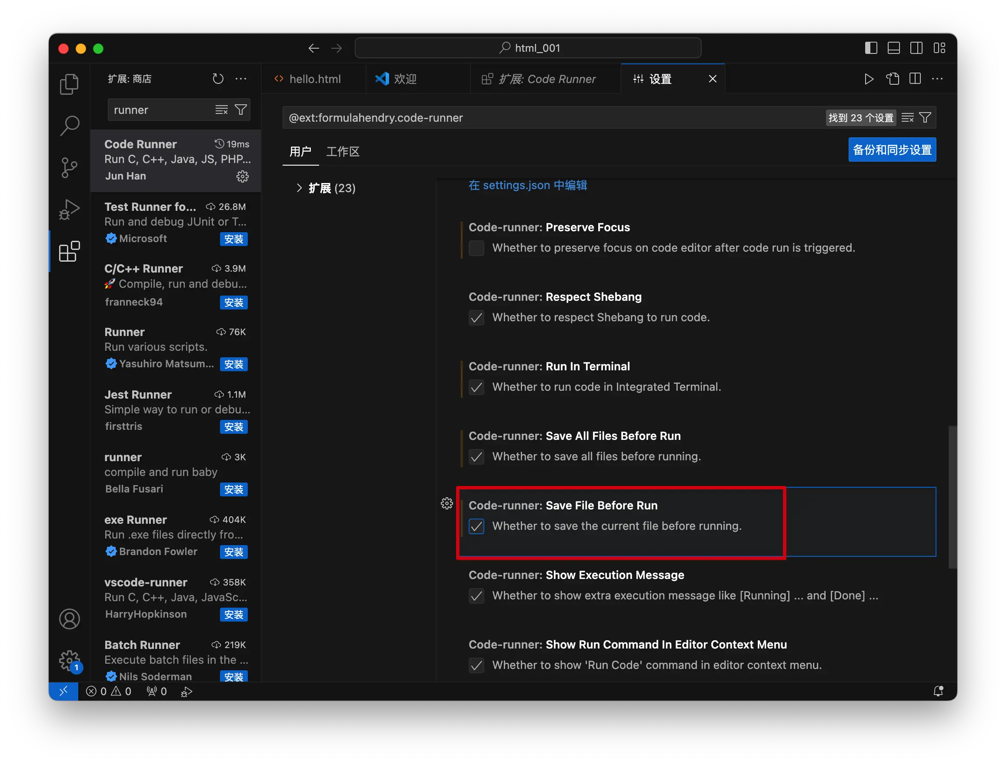This screenshot has width=1006, height=765.
Task: Open remote window indicator in status bar
Action: coord(63,691)
